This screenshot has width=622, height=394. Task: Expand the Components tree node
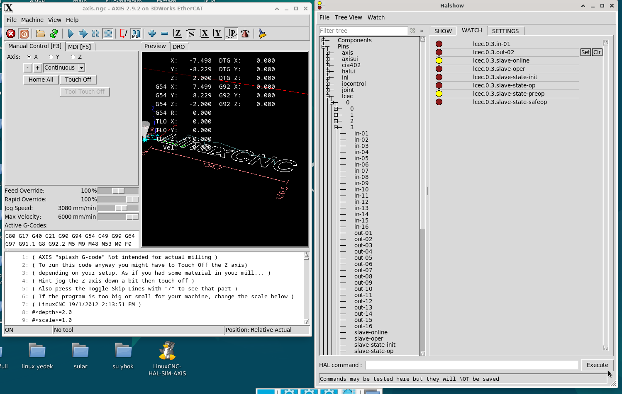click(323, 40)
